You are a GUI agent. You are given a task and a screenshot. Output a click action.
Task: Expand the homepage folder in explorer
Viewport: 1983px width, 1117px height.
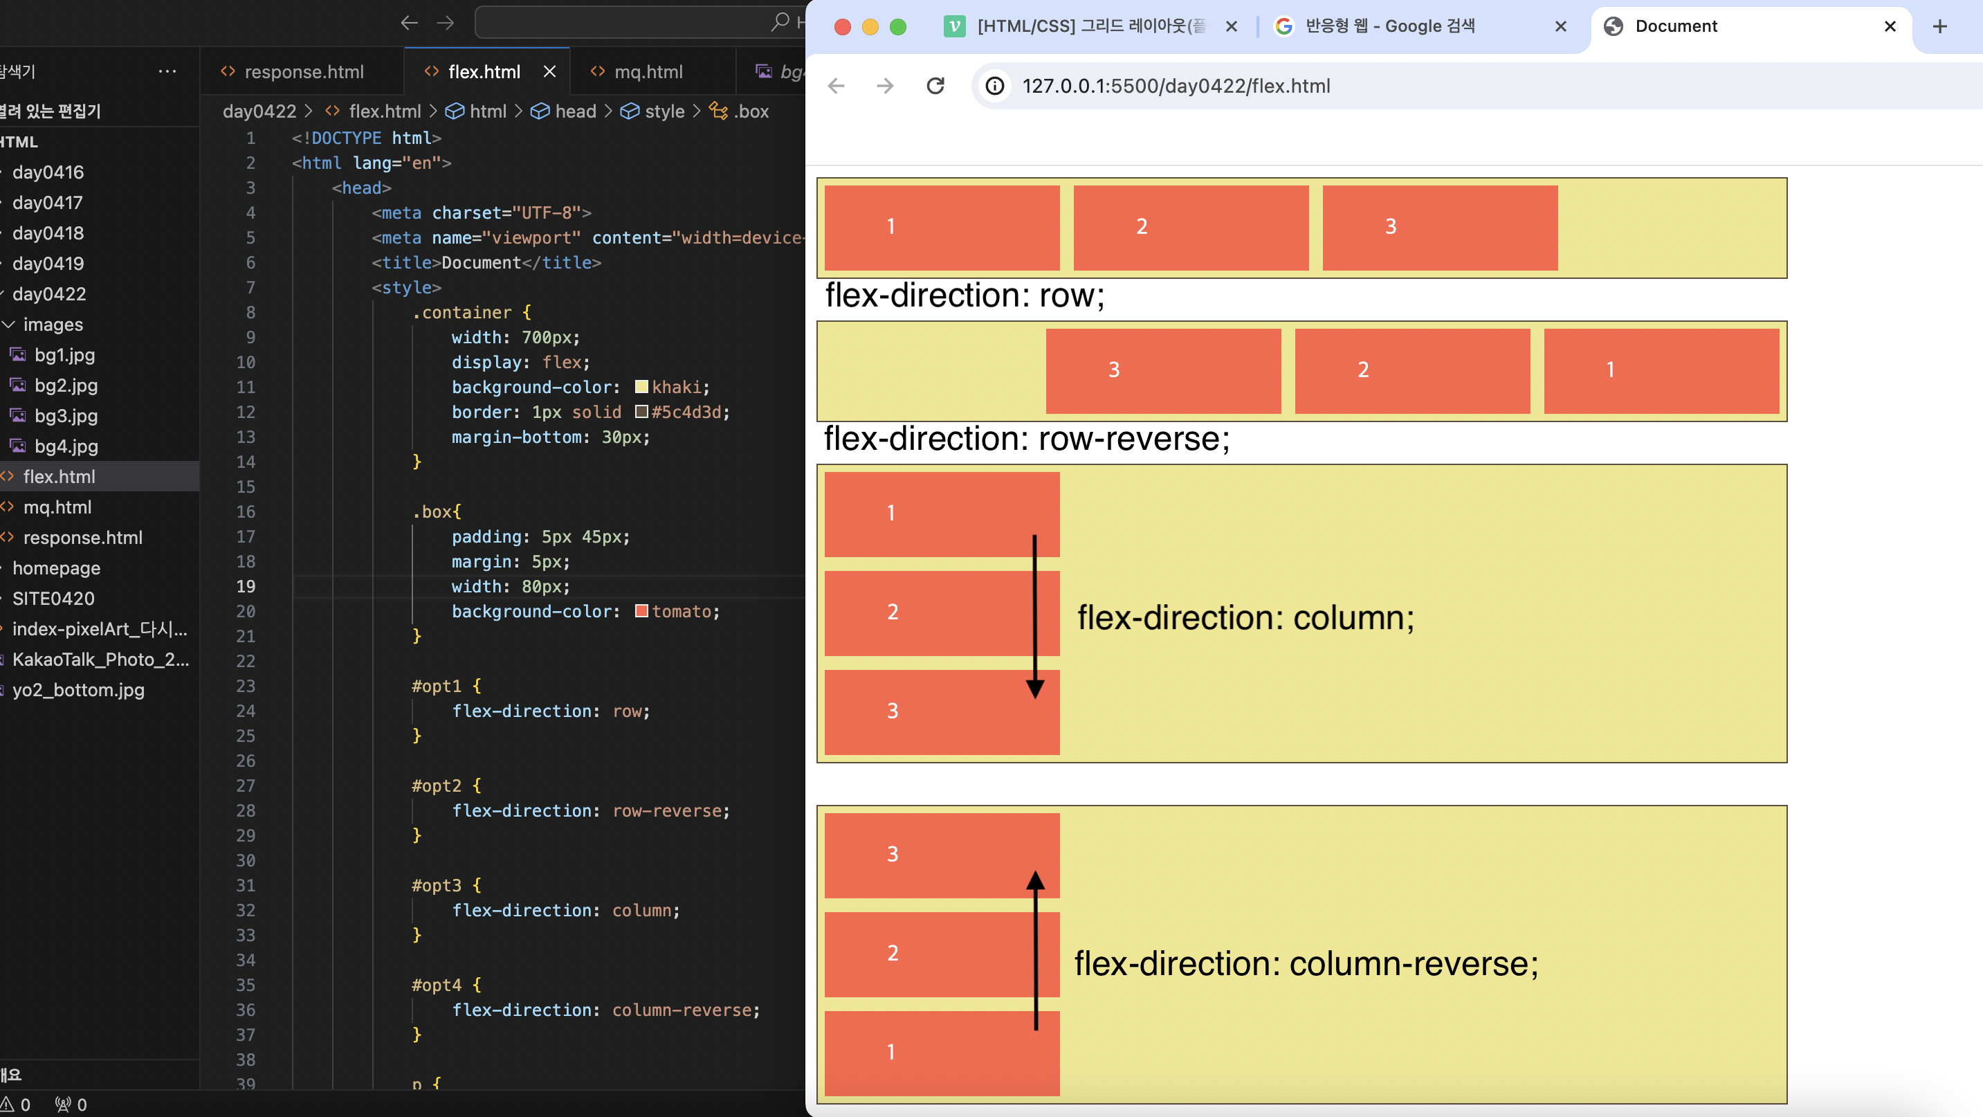click(55, 568)
